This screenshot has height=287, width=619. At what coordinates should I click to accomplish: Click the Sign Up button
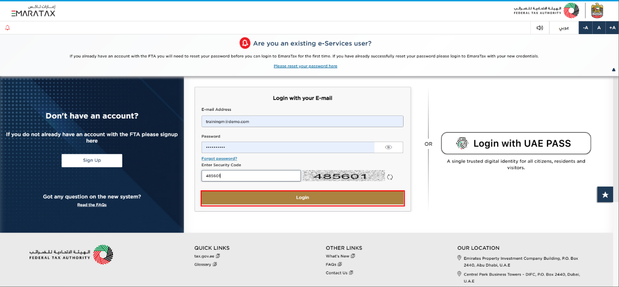point(92,160)
